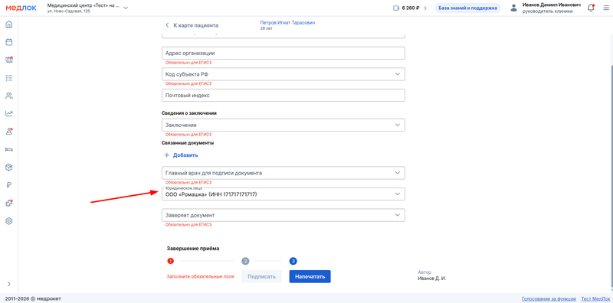Expand the clinic selector dropdown
The height and width of the screenshot is (303, 613).
point(126,8)
